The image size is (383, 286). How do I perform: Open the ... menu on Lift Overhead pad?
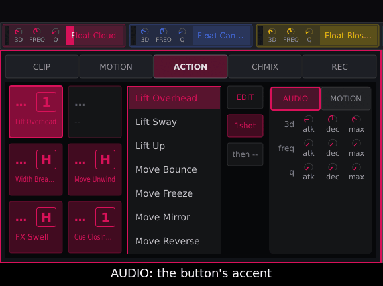pos(21,105)
